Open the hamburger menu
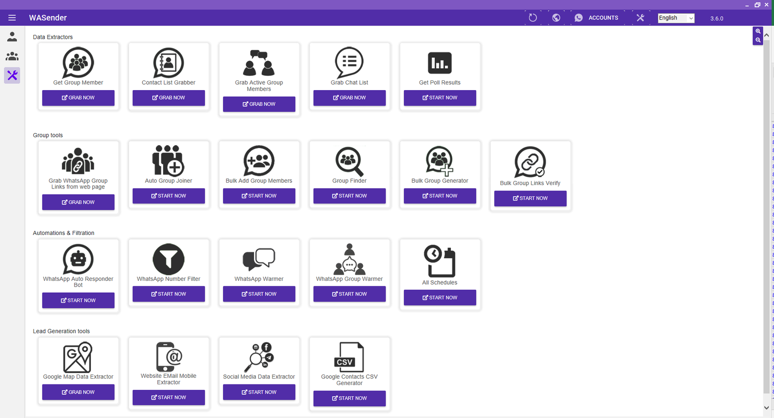Image resolution: width=774 pixels, height=418 pixels. (12, 18)
